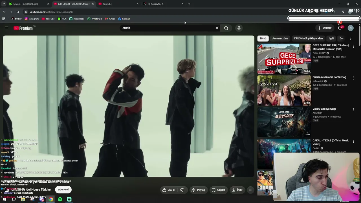Open the pelinay igit channel link
Image resolution: width=361 pixels, height=203 pixels.
point(318,81)
